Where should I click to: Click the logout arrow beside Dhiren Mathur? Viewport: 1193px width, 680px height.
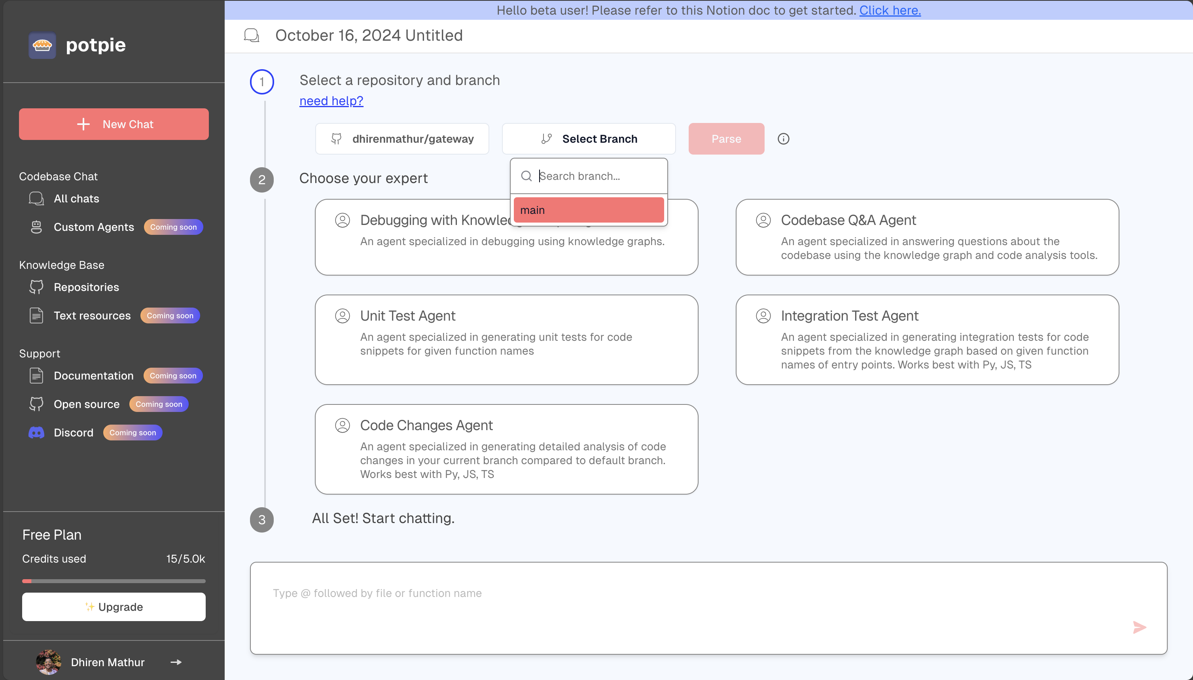coord(176,662)
